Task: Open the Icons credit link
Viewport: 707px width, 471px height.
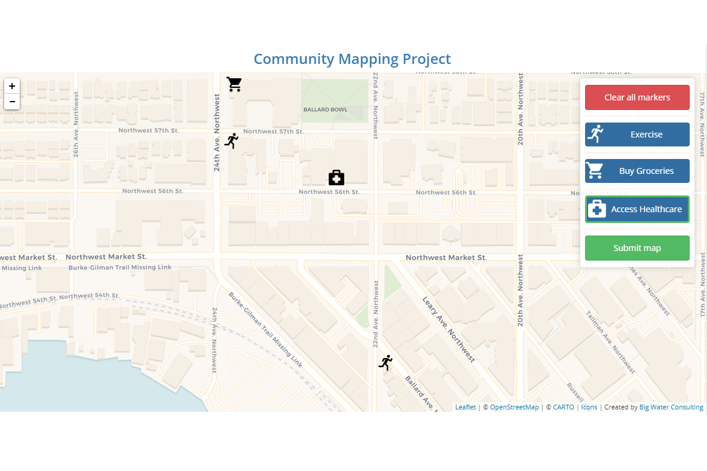Action: 589,407
